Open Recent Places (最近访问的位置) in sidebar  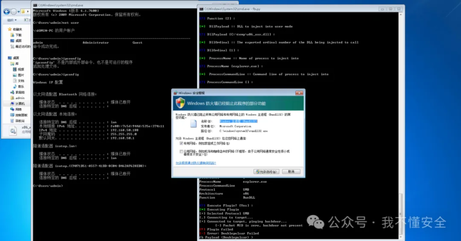(x=20, y=46)
